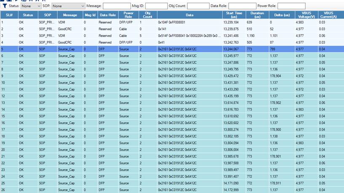Select delta value 178,902

pos(275,103)
